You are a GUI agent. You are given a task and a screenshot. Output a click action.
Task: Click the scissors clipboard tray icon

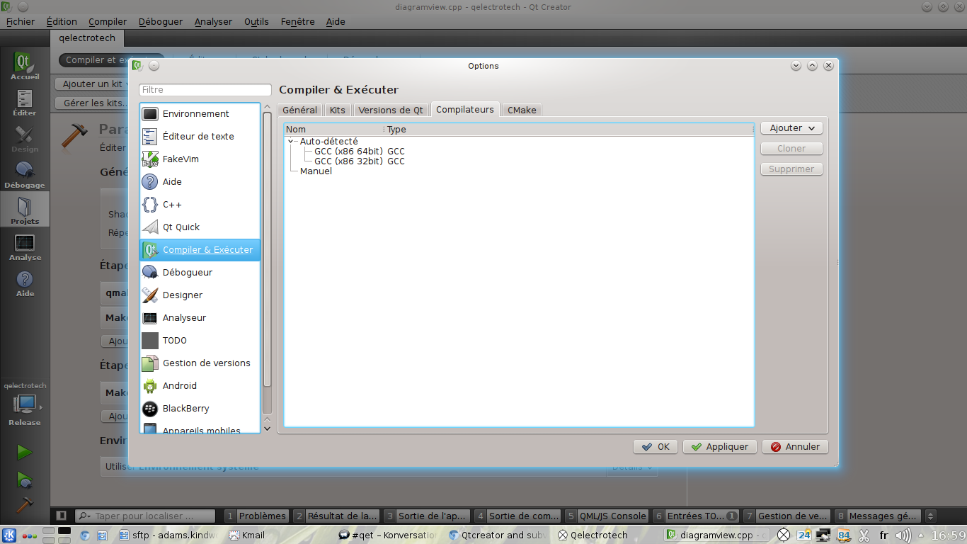pos(864,535)
